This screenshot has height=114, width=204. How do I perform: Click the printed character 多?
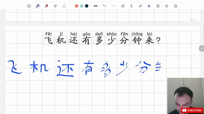click(99, 40)
